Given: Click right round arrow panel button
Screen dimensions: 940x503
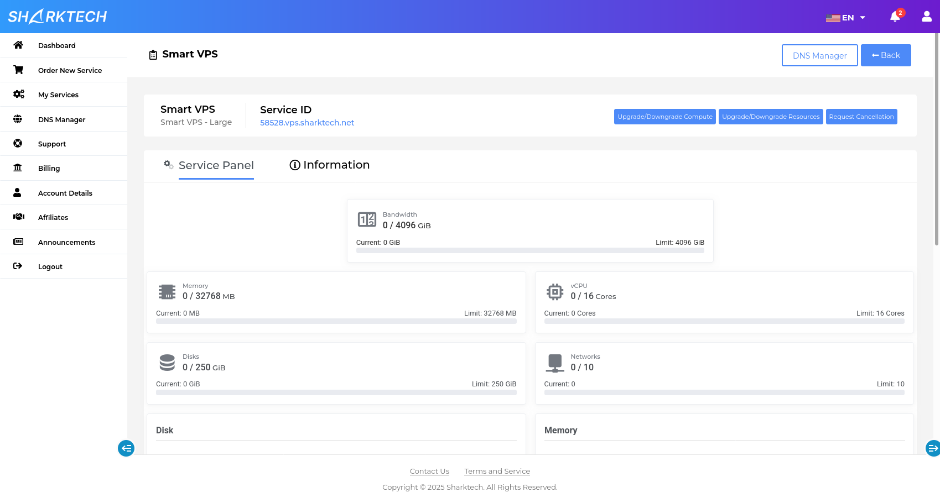Looking at the screenshot, I should coord(933,448).
